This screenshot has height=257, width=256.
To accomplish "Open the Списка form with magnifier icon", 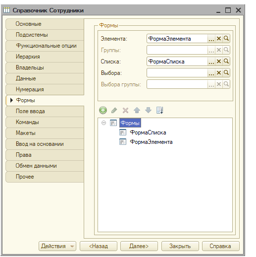I will pyautogui.click(x=226, y=62).
